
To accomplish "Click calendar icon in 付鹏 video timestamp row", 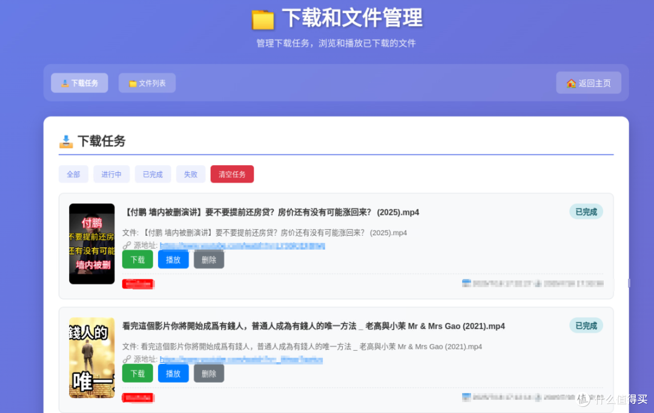I will [x=466, y=284].
